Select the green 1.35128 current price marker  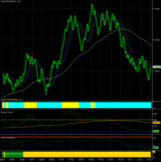tap(157, 67)
